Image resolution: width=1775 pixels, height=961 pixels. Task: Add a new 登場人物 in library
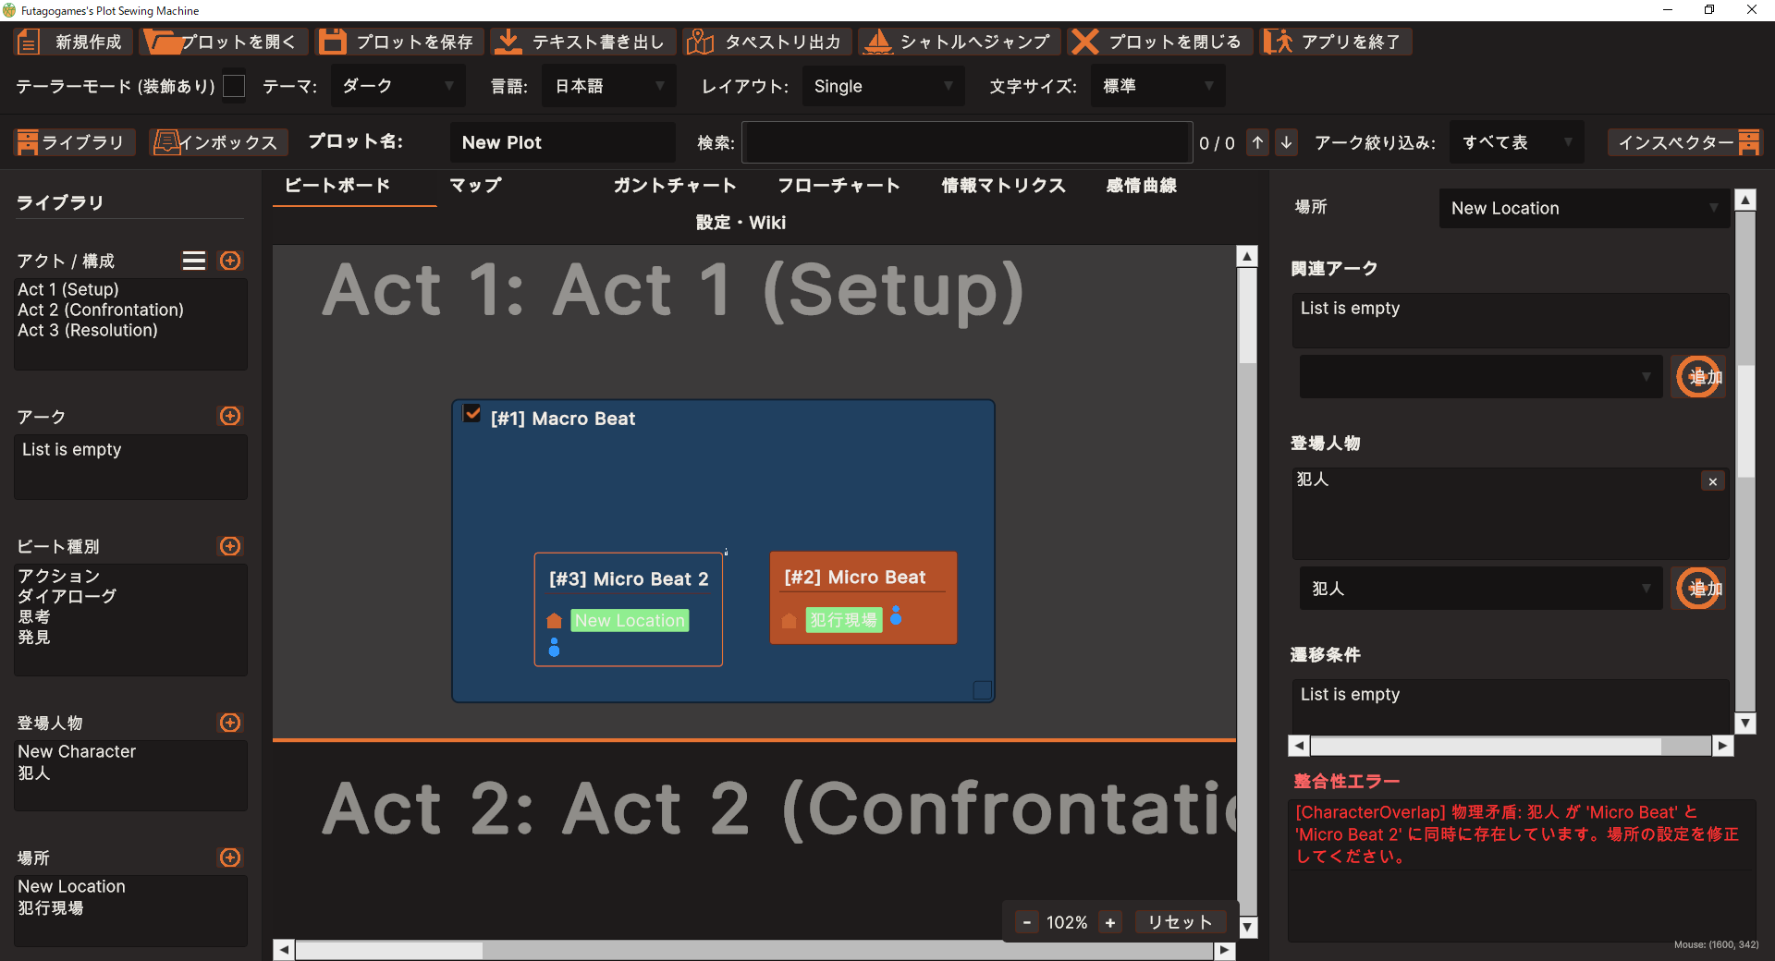(x=230, y=723)
